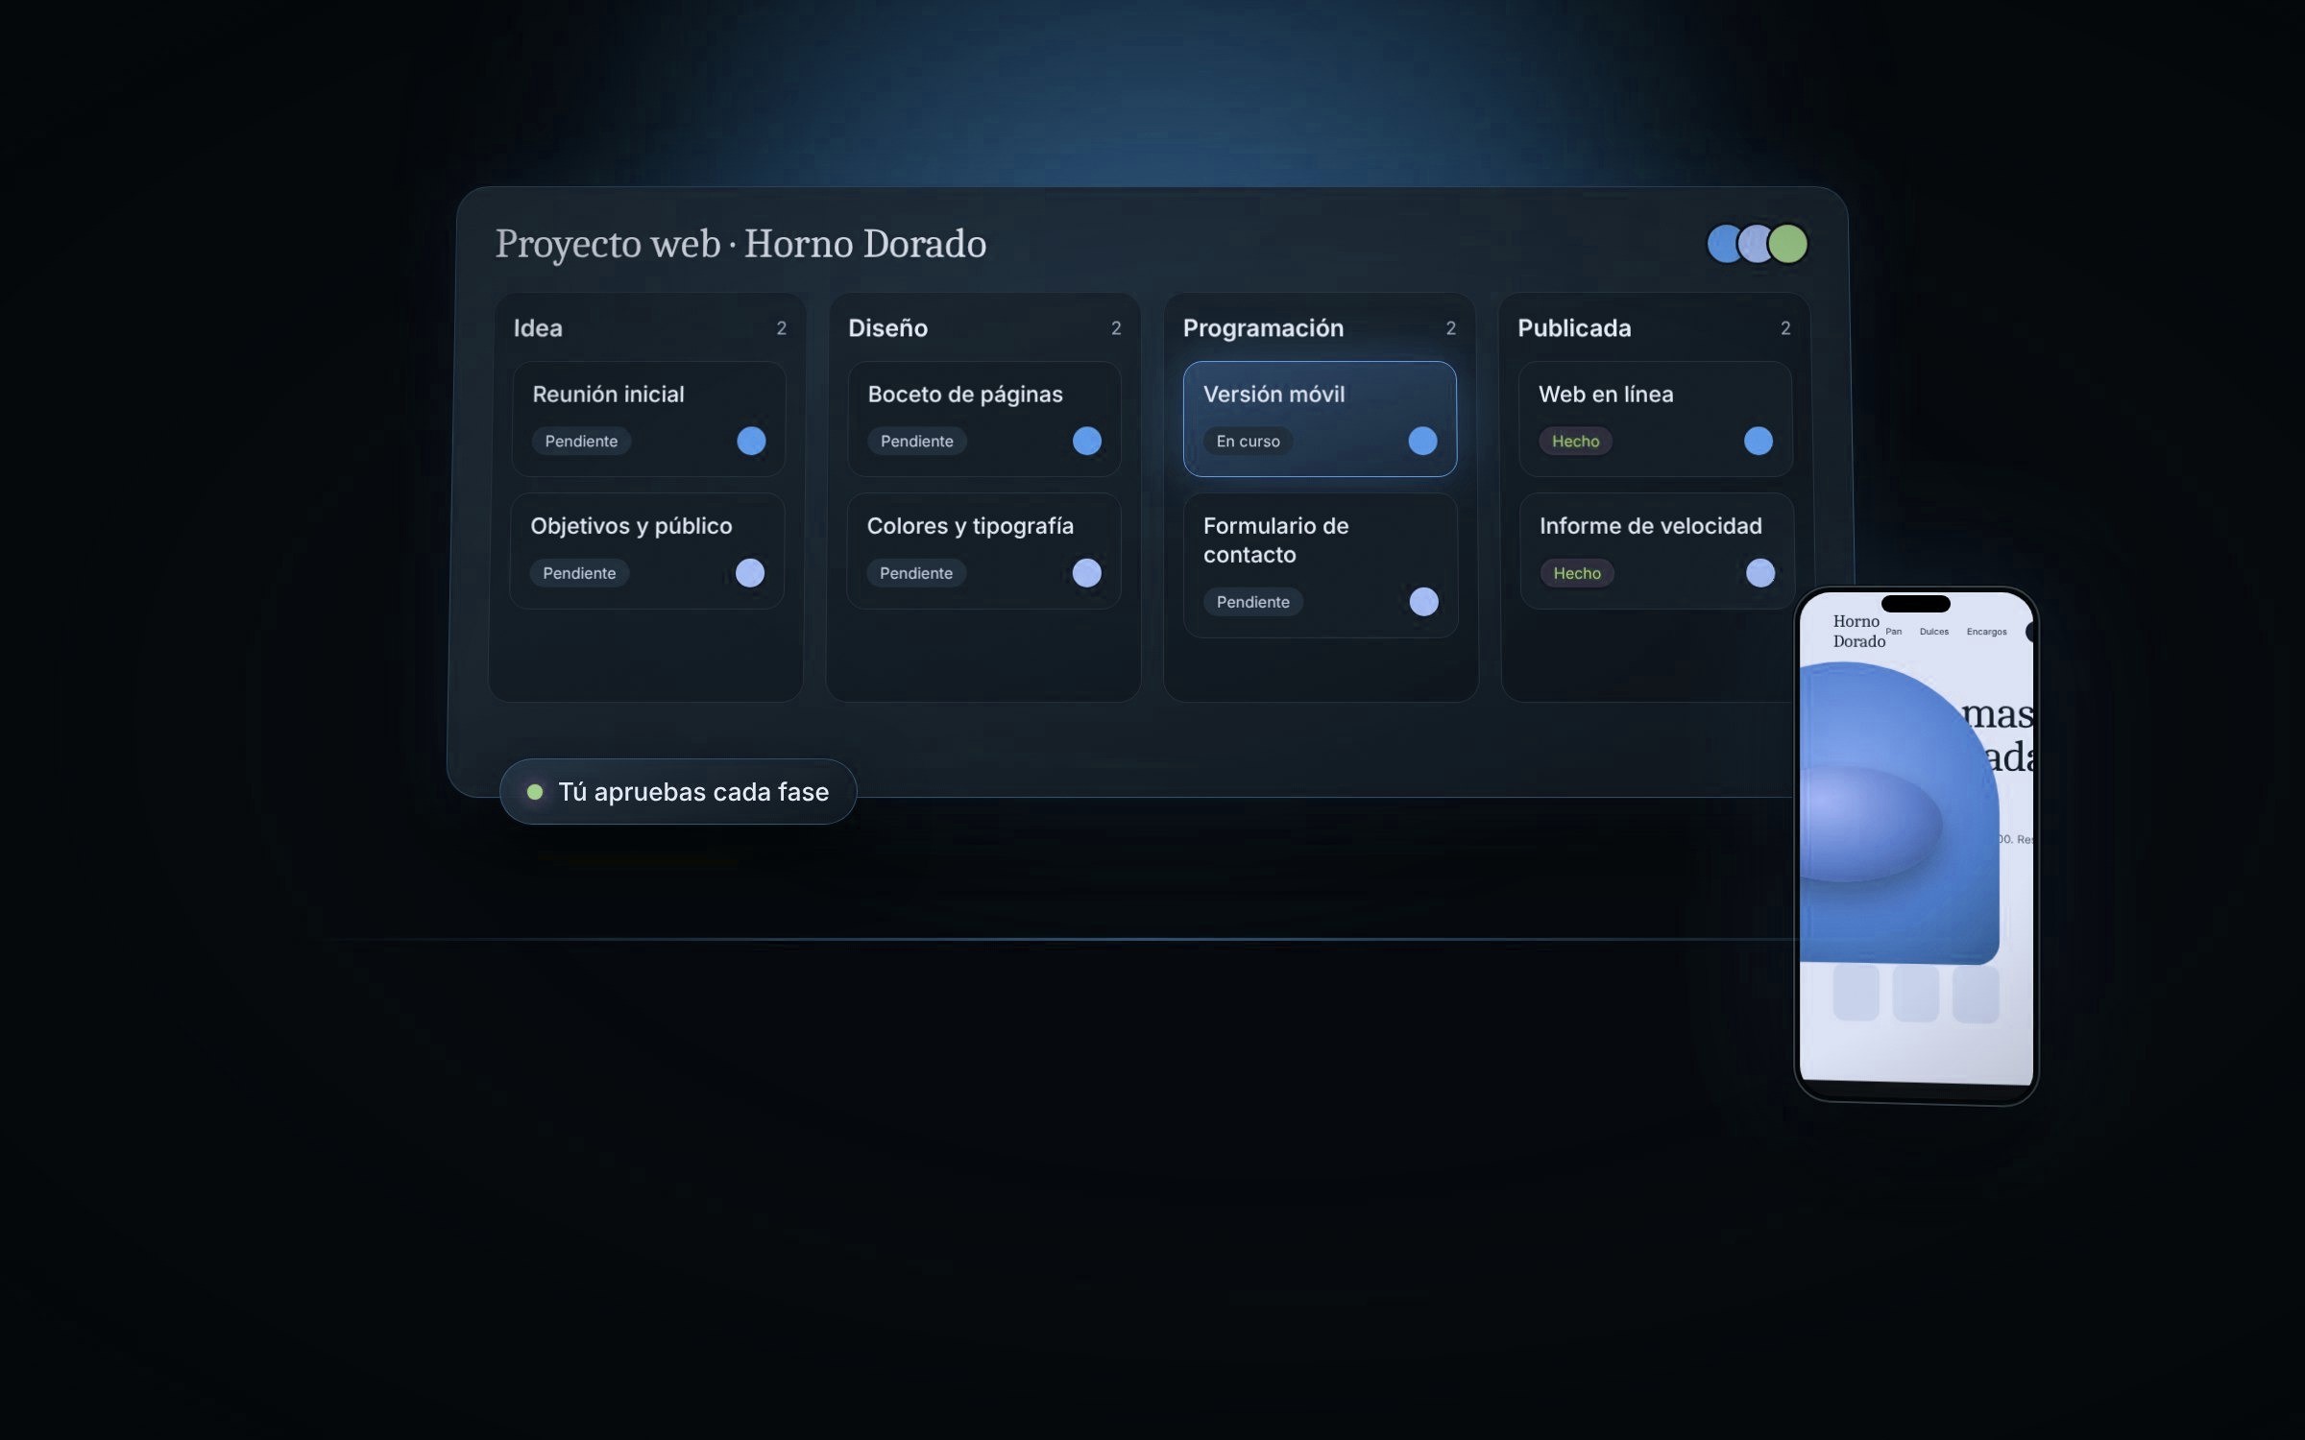
Task: Click card count beside Programación header
Action: pos(1450,328)
